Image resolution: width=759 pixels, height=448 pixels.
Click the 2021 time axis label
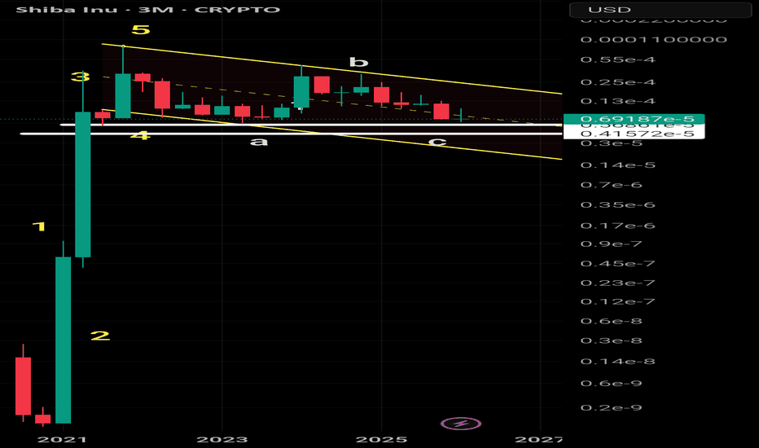tap(63, 440)
